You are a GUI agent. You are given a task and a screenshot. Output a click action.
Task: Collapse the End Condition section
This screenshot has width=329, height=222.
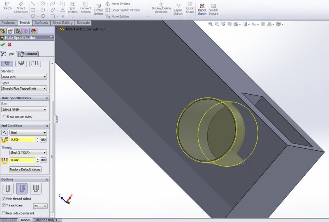click(47, 126)
